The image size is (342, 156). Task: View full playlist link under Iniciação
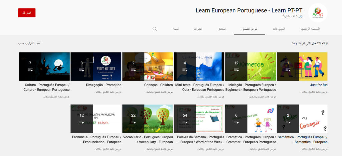[263, 97]
